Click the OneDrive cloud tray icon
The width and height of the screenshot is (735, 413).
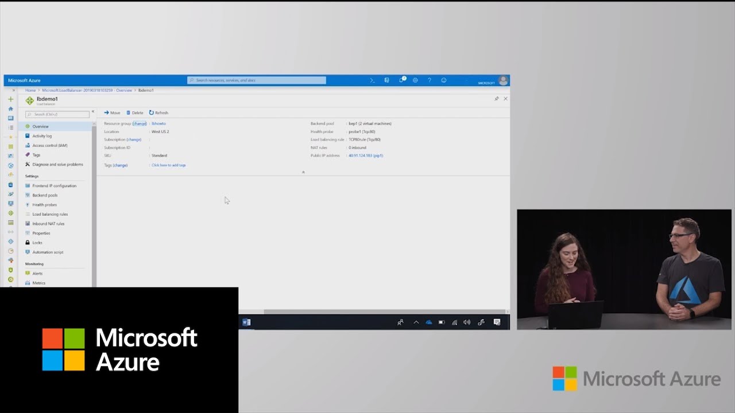428,322
